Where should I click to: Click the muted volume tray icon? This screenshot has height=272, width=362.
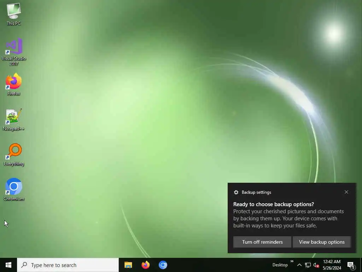tap(316, 265)
